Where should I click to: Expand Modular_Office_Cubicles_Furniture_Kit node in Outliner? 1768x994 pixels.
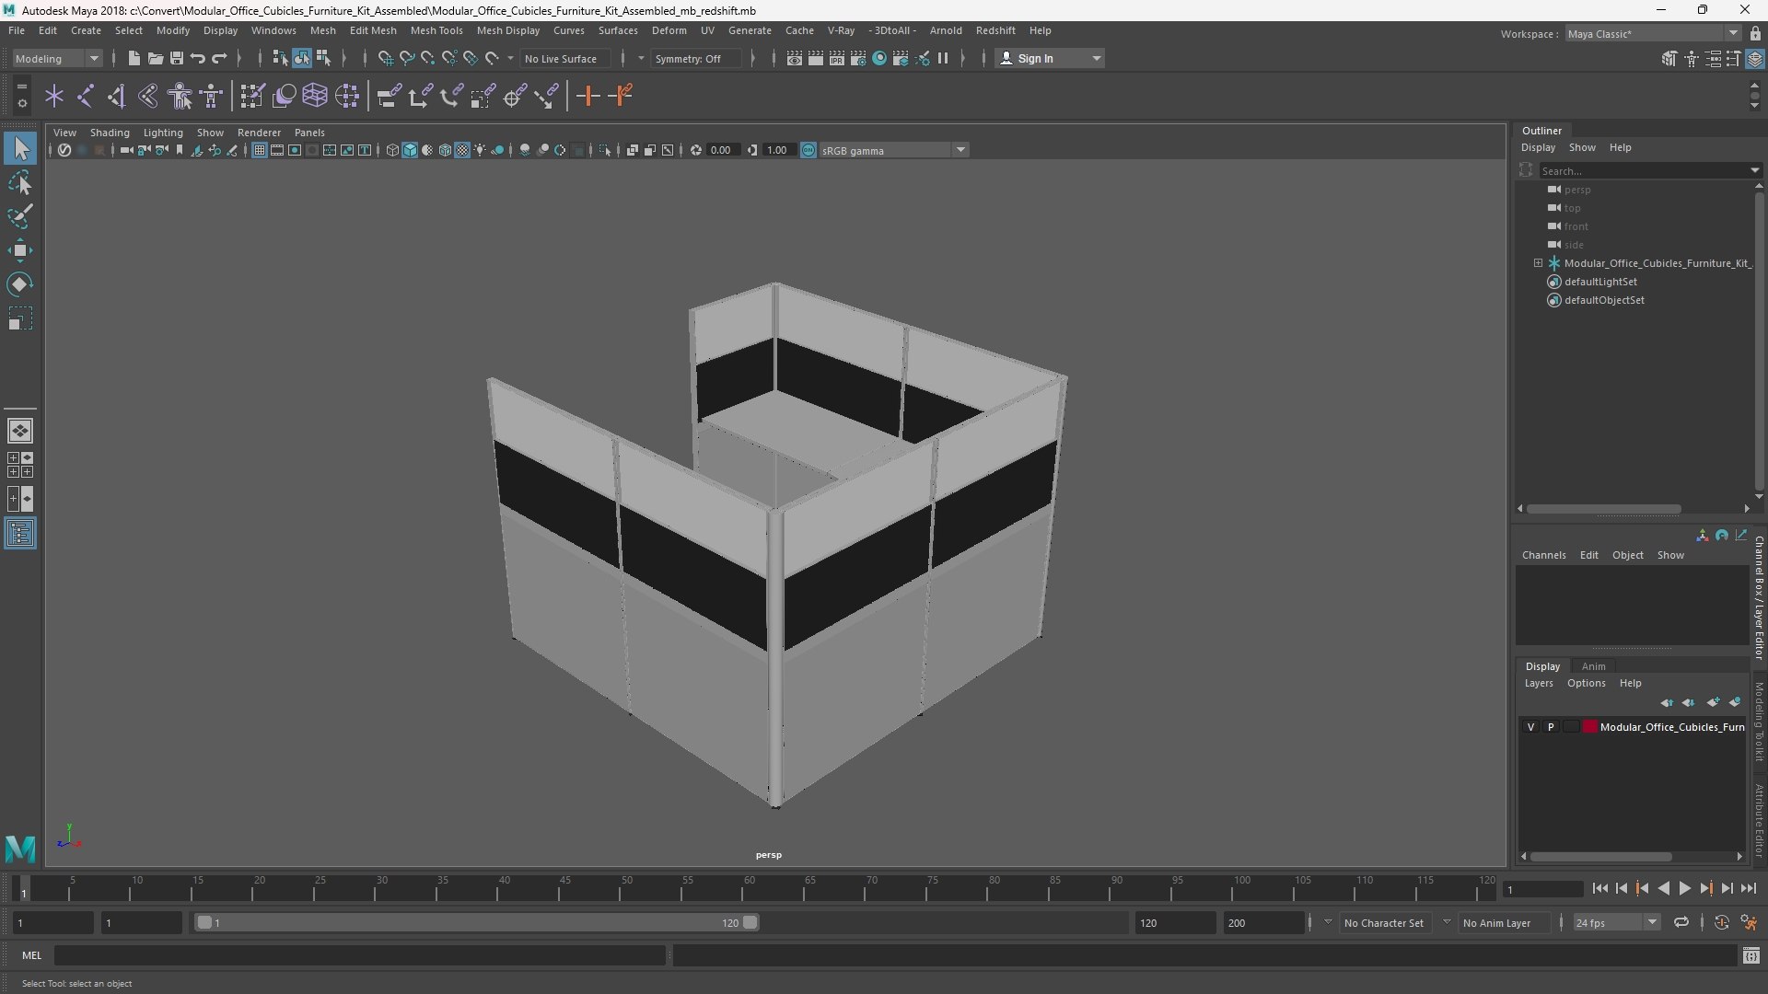pos(1538,263)
